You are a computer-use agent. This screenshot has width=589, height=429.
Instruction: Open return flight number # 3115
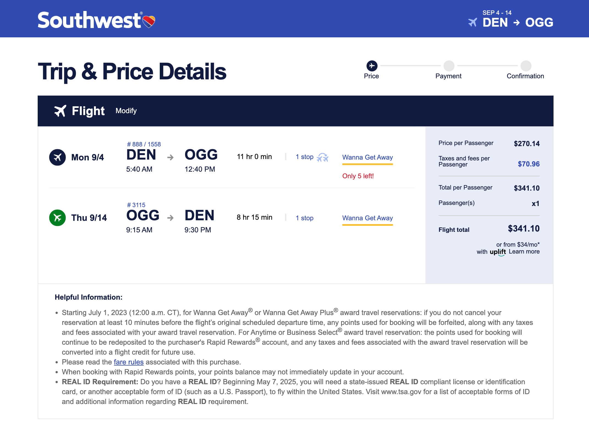tap(136, 205)
